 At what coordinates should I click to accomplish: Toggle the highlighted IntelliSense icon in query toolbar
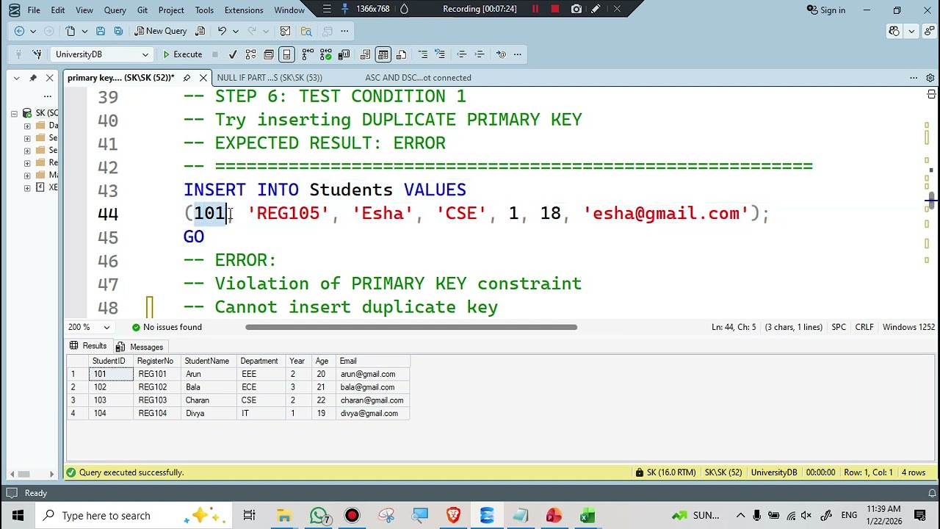[286, 54]
